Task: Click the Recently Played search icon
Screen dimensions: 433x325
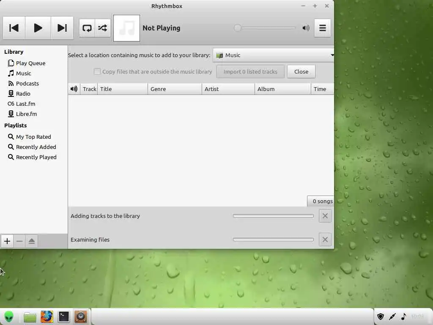Action: tap(11, 157)
